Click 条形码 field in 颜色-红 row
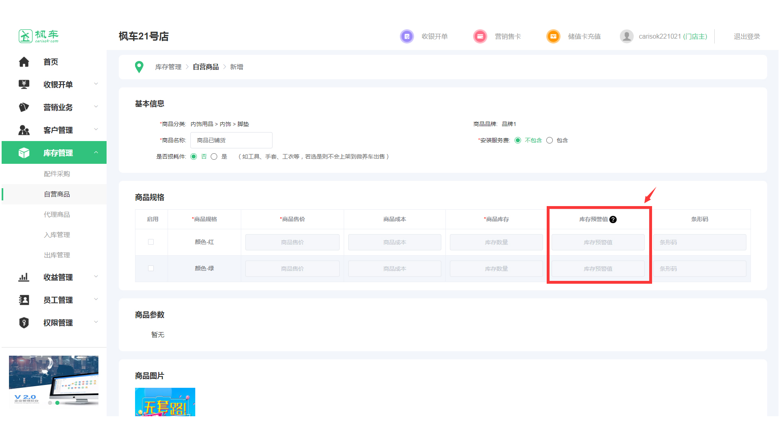The image size is (781, 439). [700, 242]
